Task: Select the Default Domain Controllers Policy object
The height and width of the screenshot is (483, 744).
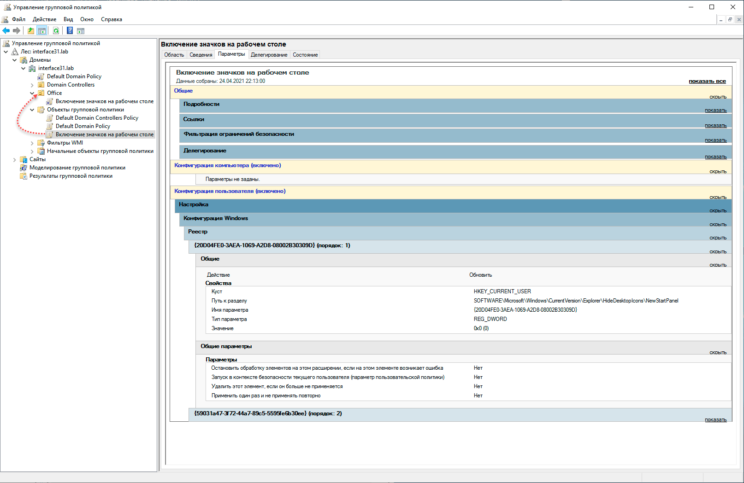Action: click(97, 118)
